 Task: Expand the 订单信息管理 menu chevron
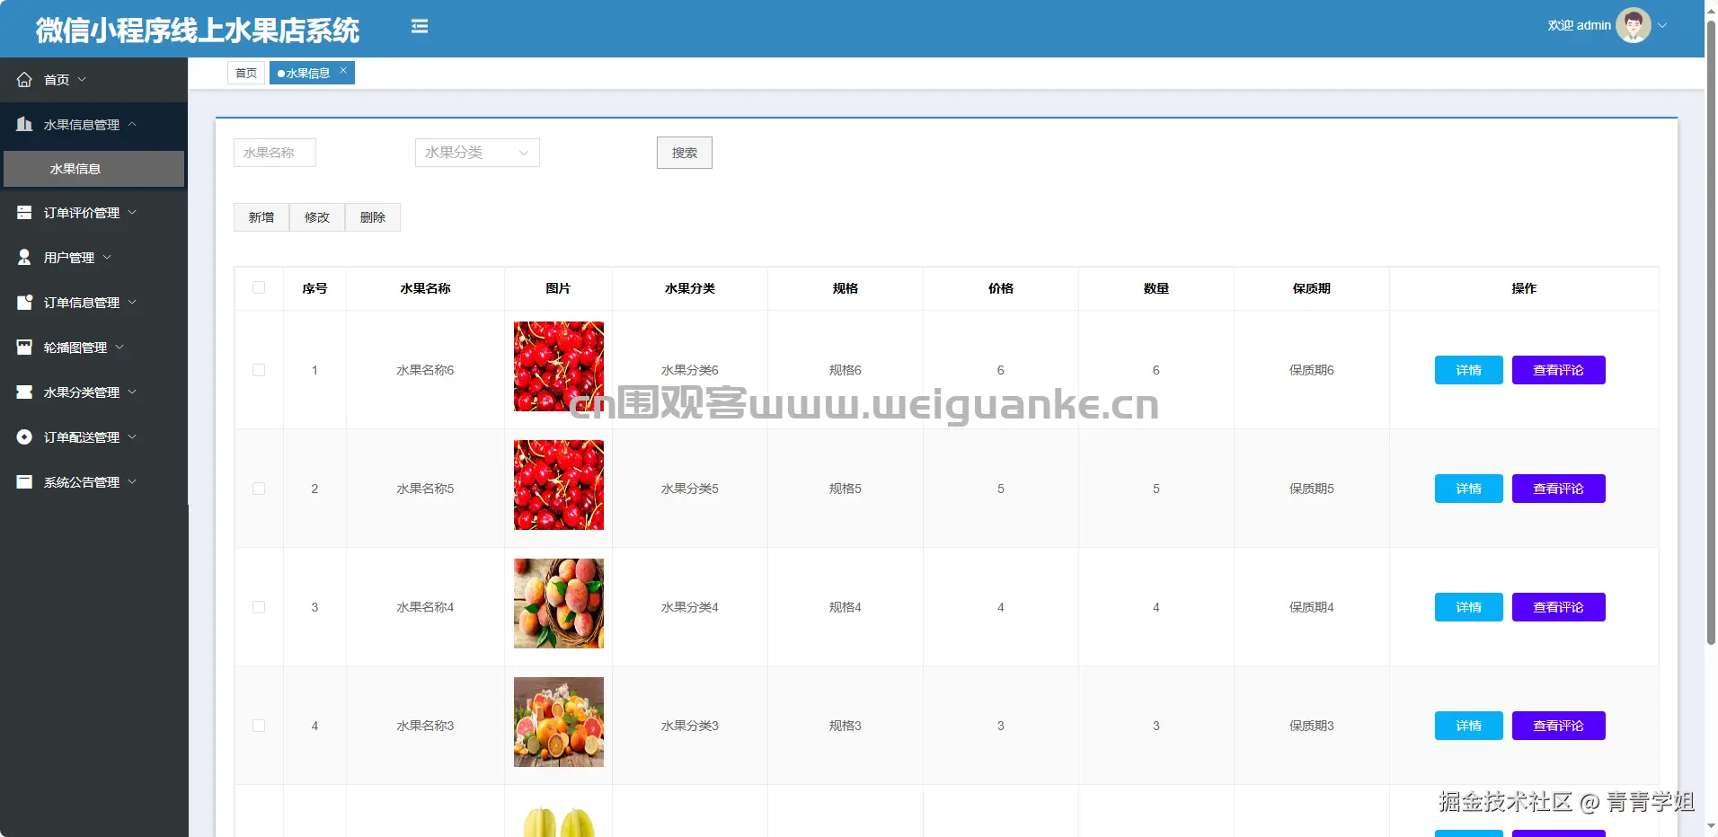(132, 302)
